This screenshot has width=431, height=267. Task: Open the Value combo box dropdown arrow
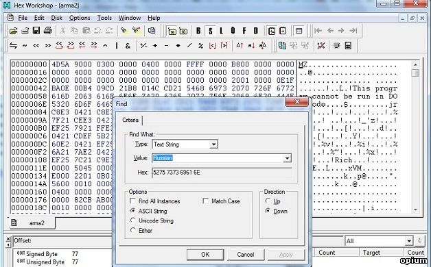coord(288,158)
